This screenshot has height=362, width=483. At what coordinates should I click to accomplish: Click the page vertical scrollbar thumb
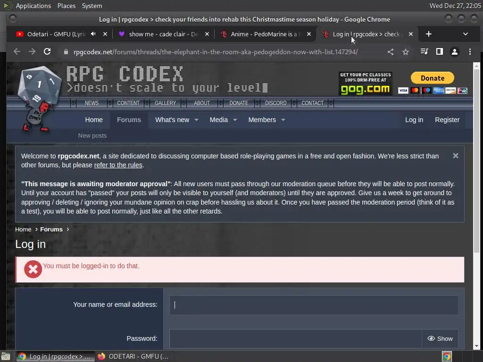tap(476, 160)
